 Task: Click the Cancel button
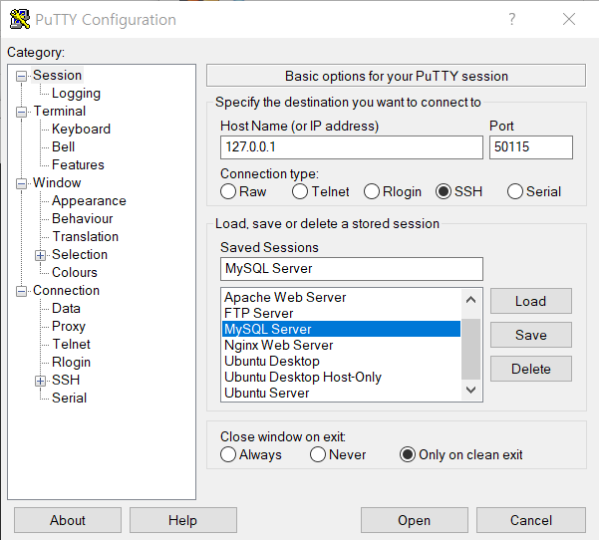click(x=531, y=520)
